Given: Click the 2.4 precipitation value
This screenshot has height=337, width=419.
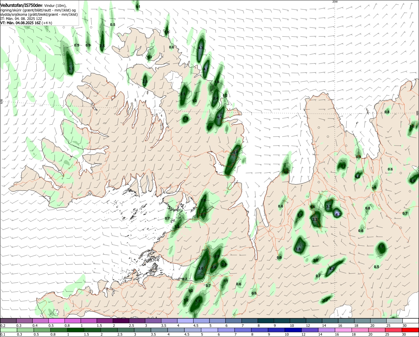Looking at the screenshot, I should [216, 98].
